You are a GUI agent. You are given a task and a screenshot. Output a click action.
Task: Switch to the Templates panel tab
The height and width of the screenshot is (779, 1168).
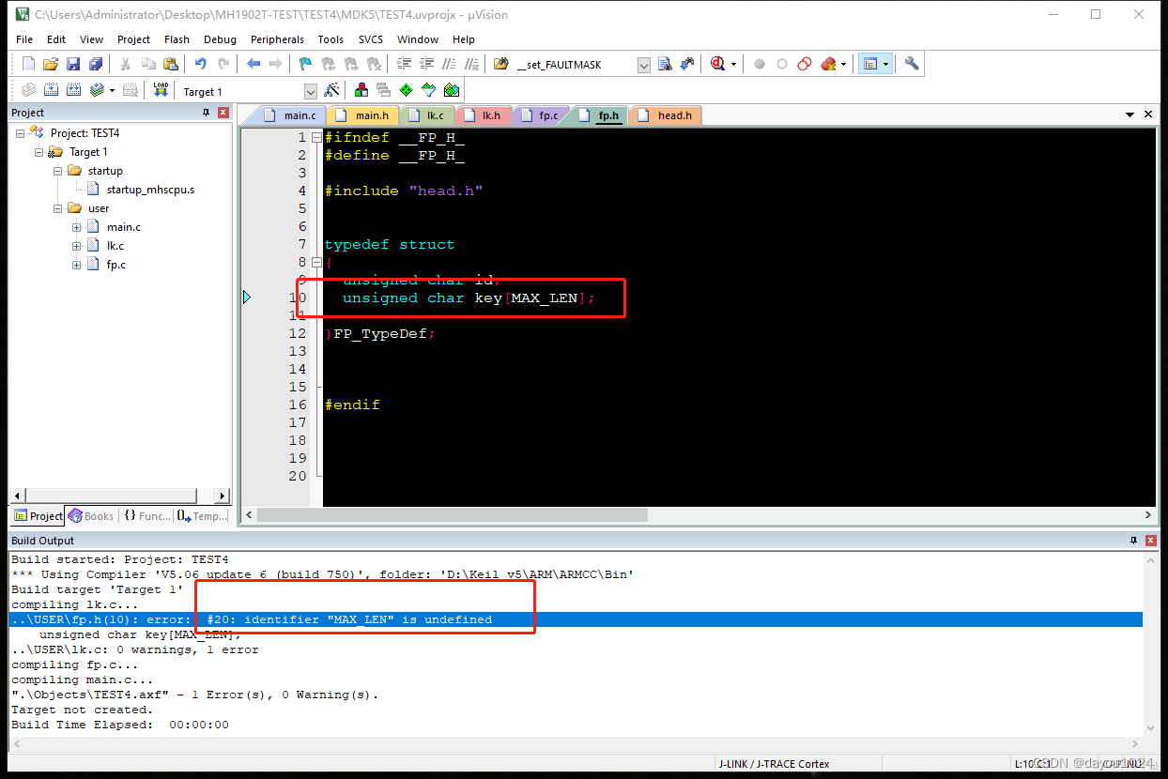click(x=203, y=516)
